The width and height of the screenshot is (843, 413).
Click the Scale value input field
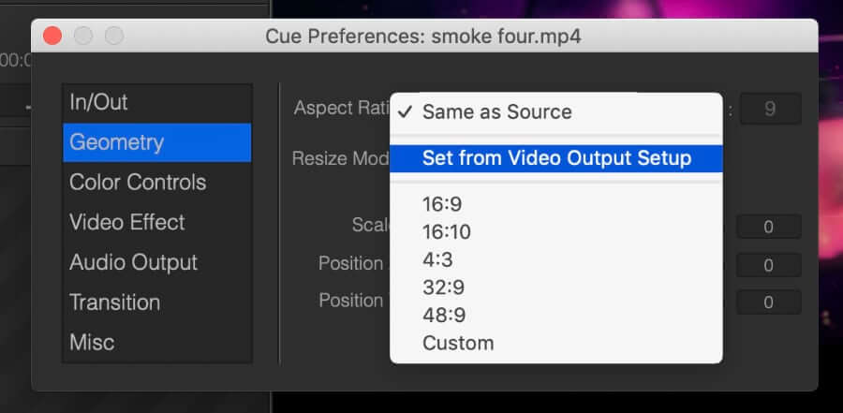769,227
